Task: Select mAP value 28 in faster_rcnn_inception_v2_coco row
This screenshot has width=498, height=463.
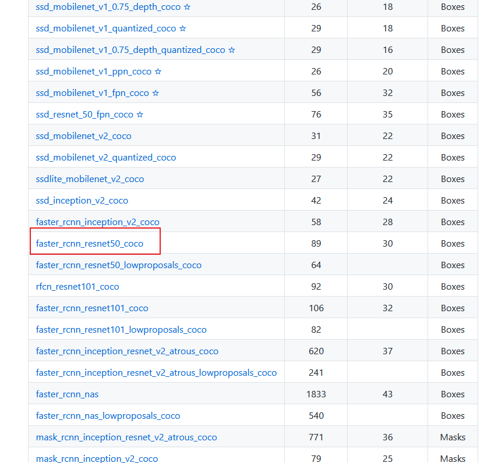Action: pos(387,222)
